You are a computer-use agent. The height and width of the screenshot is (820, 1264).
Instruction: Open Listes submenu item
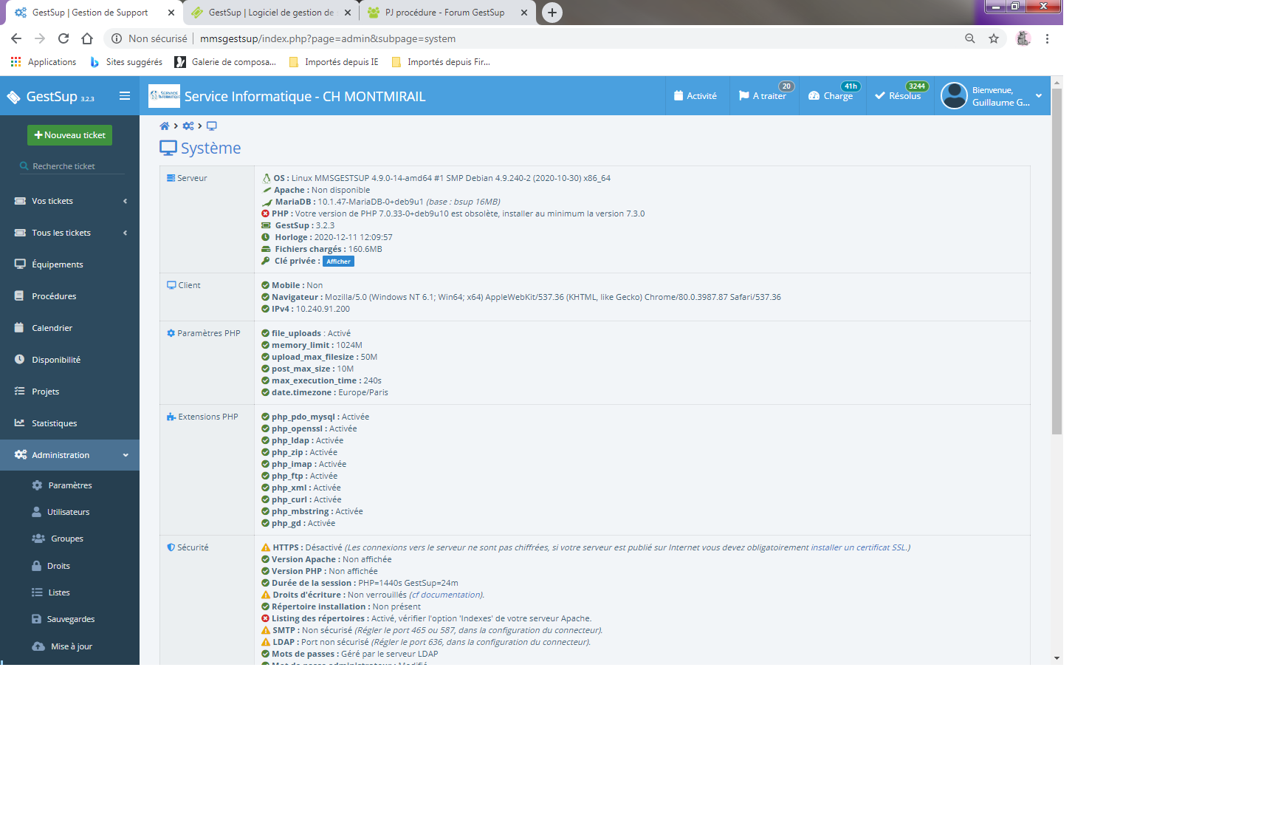(59, 592)
